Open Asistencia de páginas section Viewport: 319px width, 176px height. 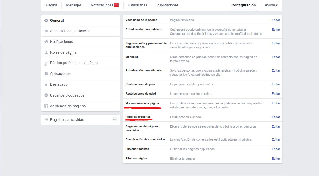click(x=81, y=106)
